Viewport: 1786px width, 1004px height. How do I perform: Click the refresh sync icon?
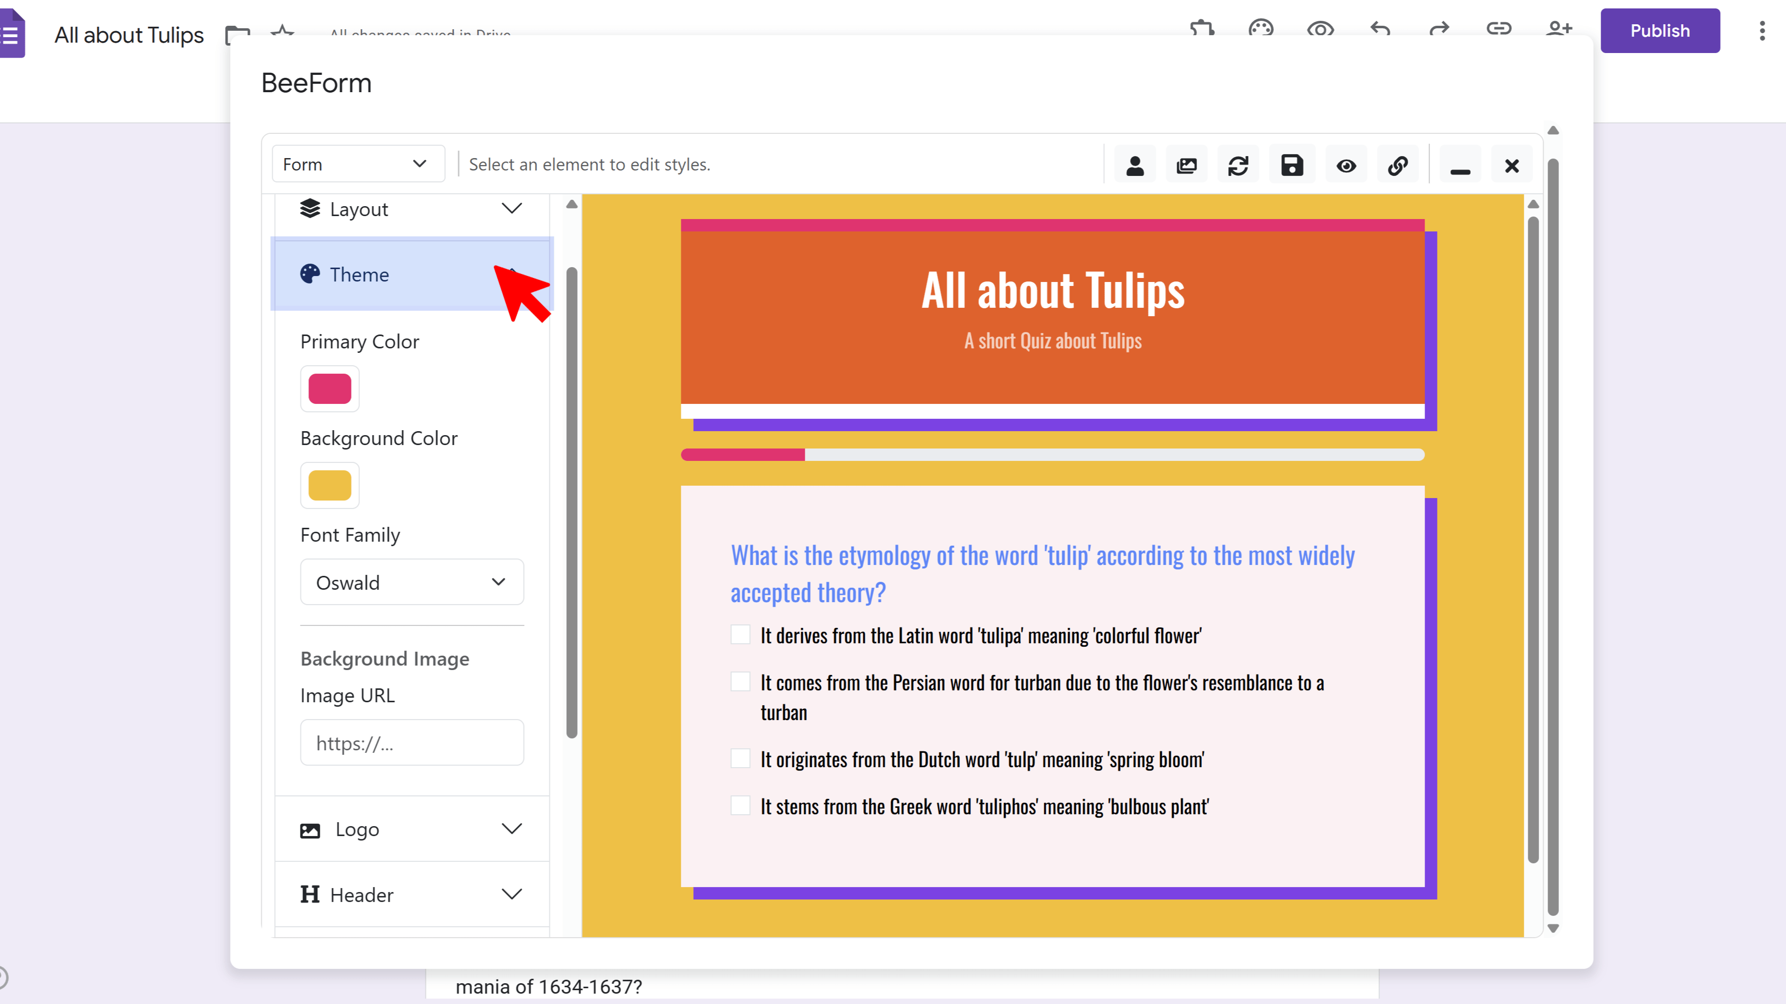tap(1238, 166)
